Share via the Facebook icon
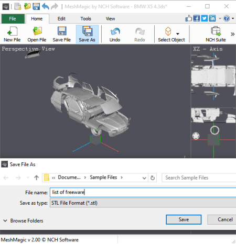Image resolution: width=236 pixels, height=244 pixels. click(x=197, y=18)
